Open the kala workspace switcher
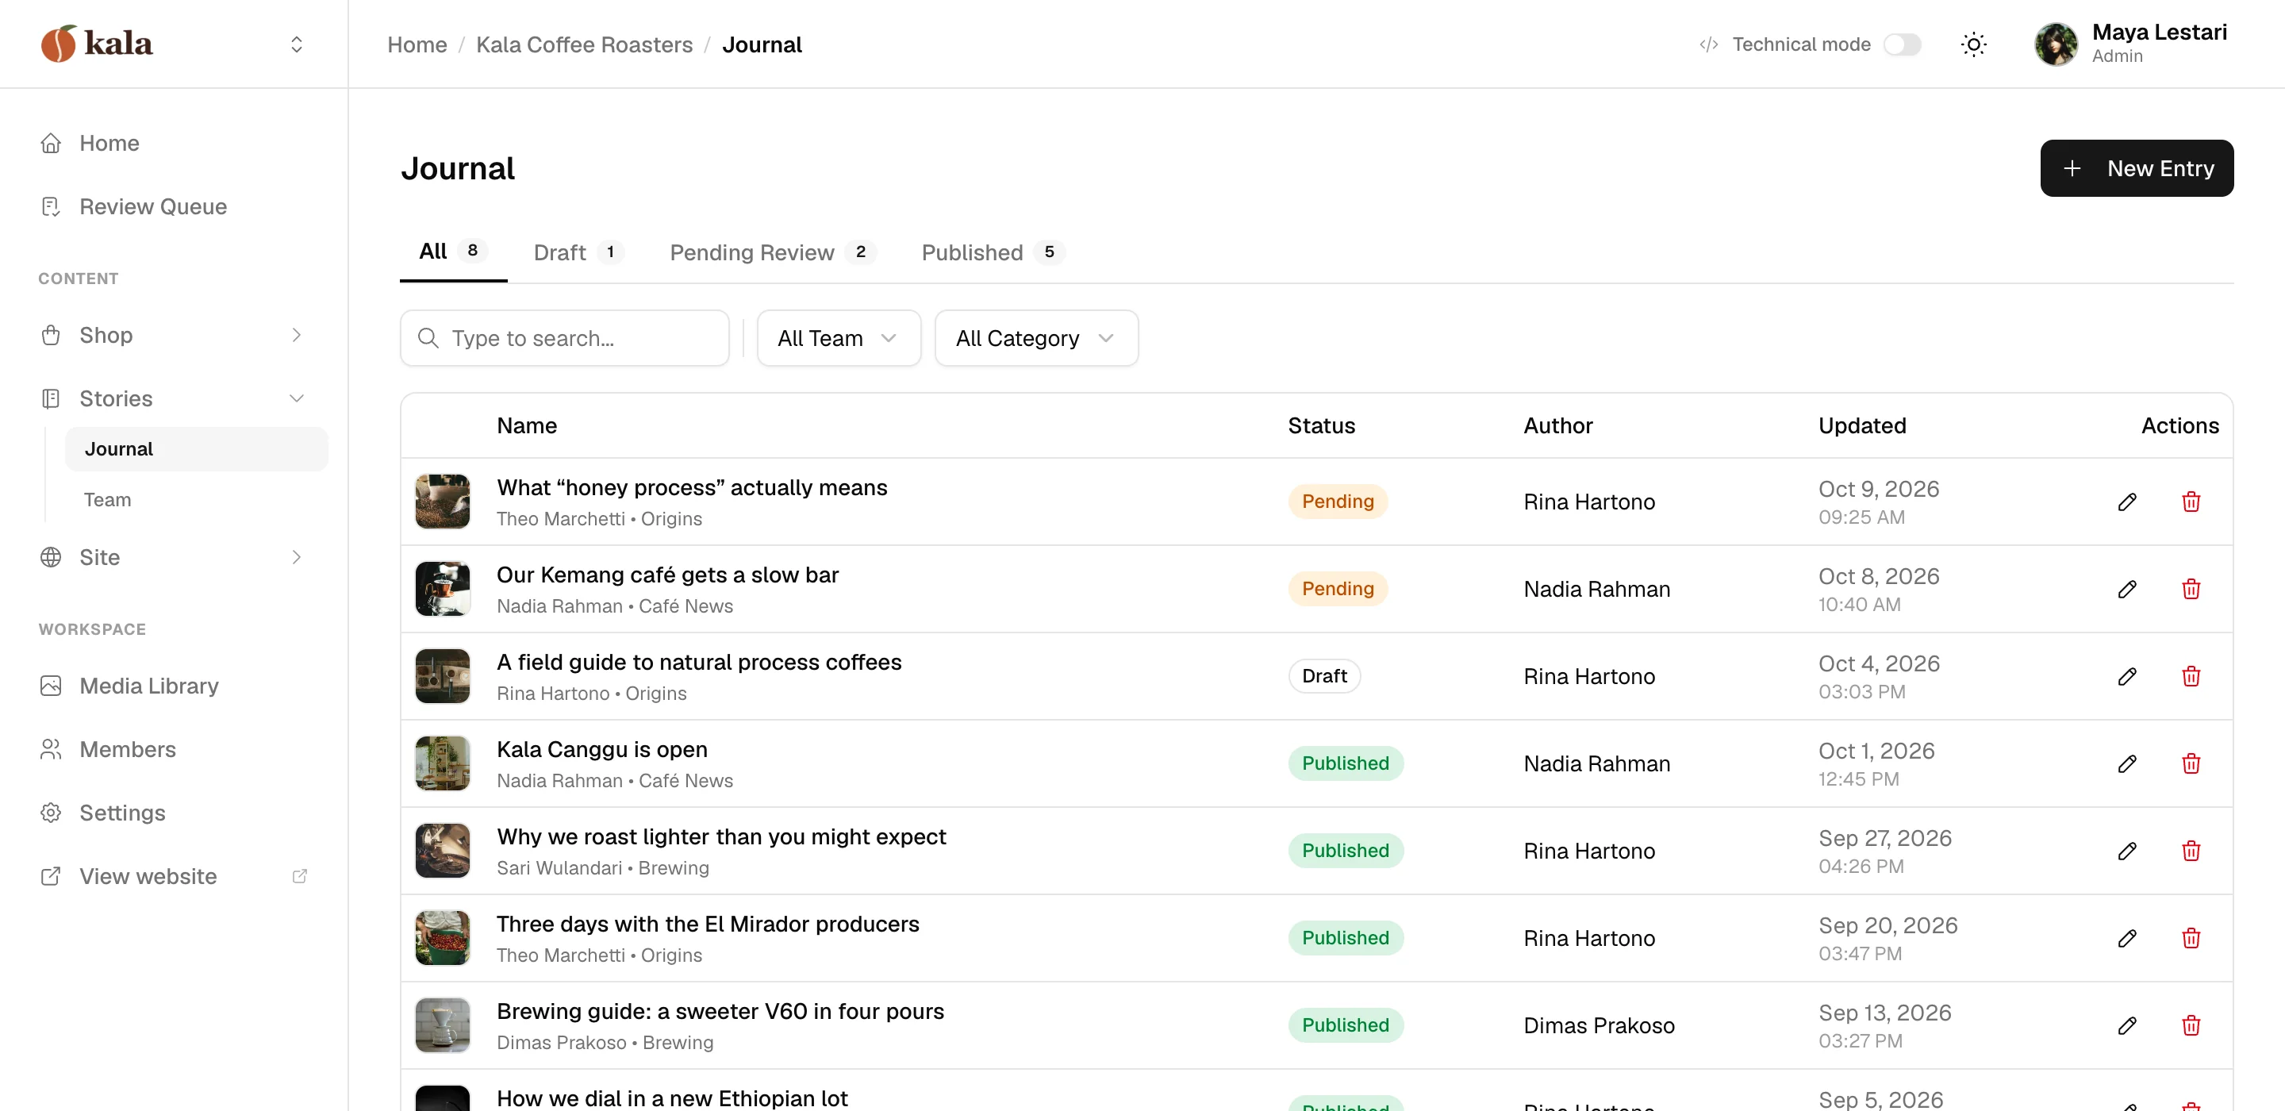 pyautogui.click(x=296, y=44)
